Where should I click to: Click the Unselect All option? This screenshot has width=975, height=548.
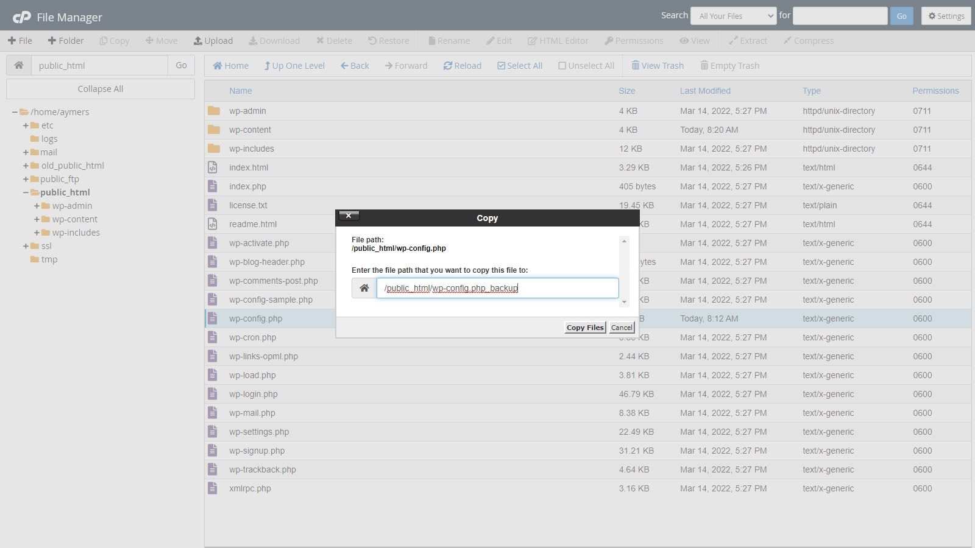[x=586, y=66]
